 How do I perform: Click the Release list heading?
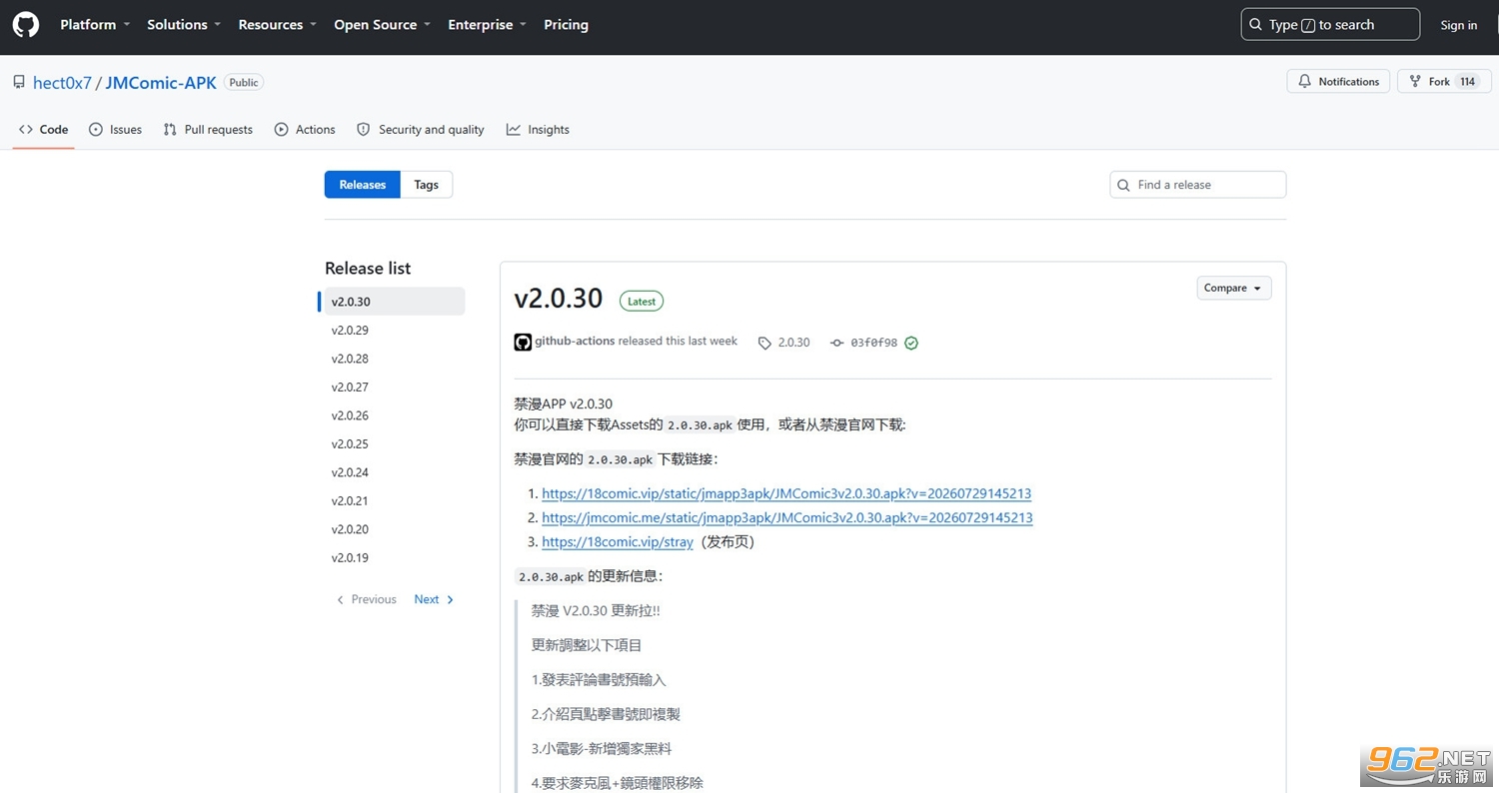pos(368,268)
